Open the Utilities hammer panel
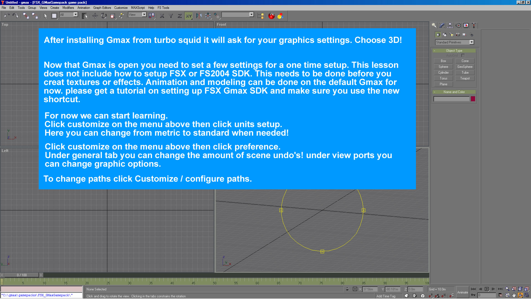Image resolution: width=531 pixels, height=299 pixels. click(x=474, y=25)
